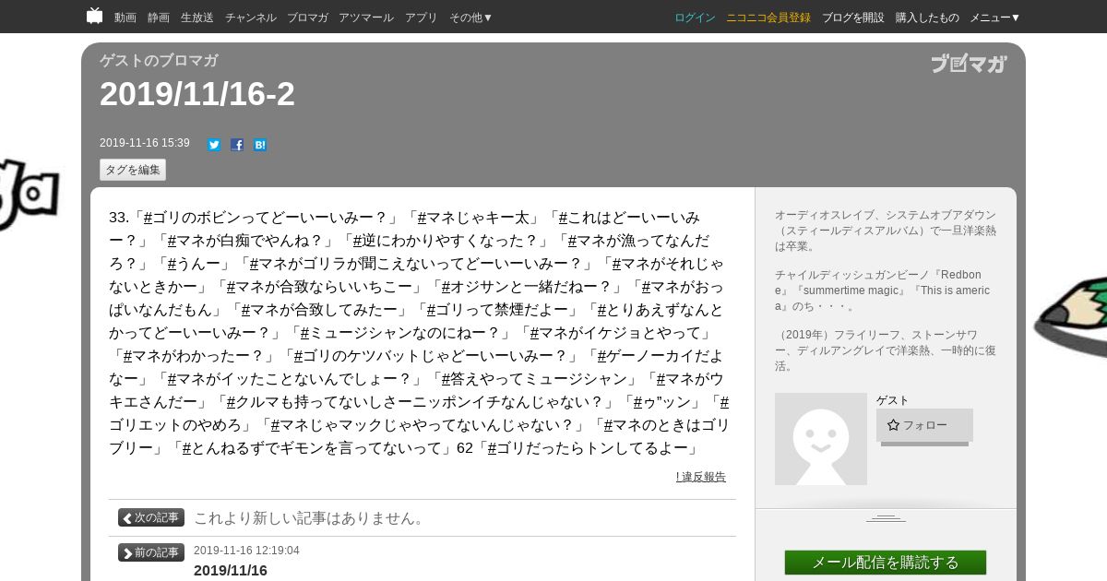Screen dimensions: 1107x581
Task: Open アプリ in top navigation
Action: point(422,18)
